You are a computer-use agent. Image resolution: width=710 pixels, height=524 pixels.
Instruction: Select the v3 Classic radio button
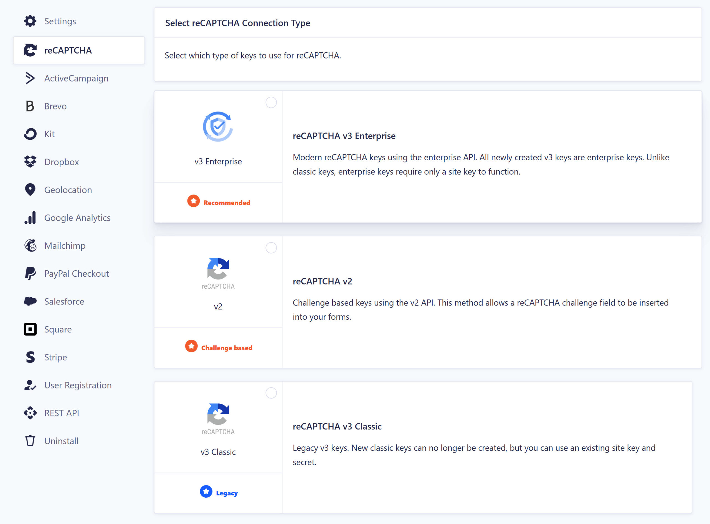pos(271,393)
